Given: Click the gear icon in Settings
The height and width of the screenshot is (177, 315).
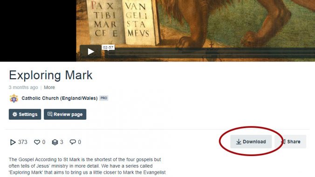Looking at the screenshot, I should (15, 114).
